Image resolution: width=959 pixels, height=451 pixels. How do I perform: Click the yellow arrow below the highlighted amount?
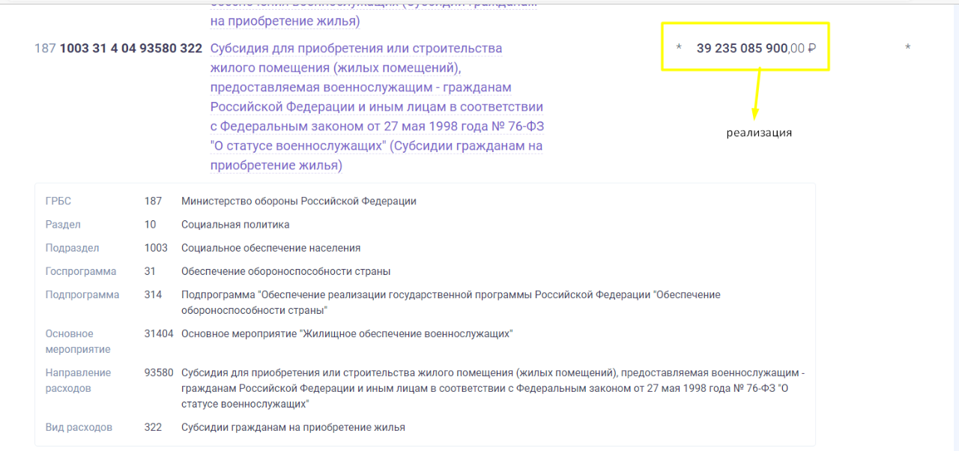[757, 94]
